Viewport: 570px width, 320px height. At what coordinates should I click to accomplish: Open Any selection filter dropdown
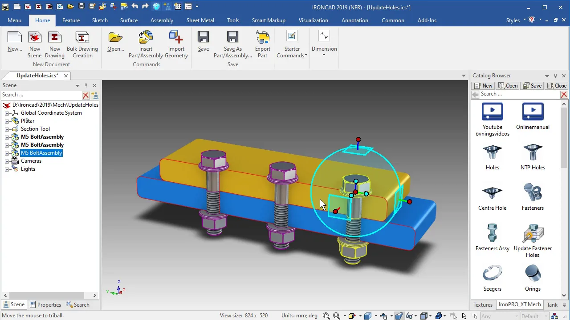517,316
